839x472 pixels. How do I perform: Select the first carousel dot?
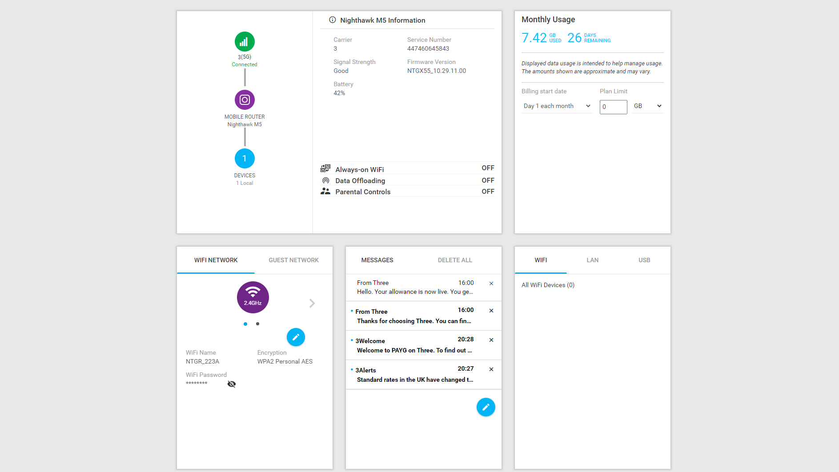tap(245, 324)
